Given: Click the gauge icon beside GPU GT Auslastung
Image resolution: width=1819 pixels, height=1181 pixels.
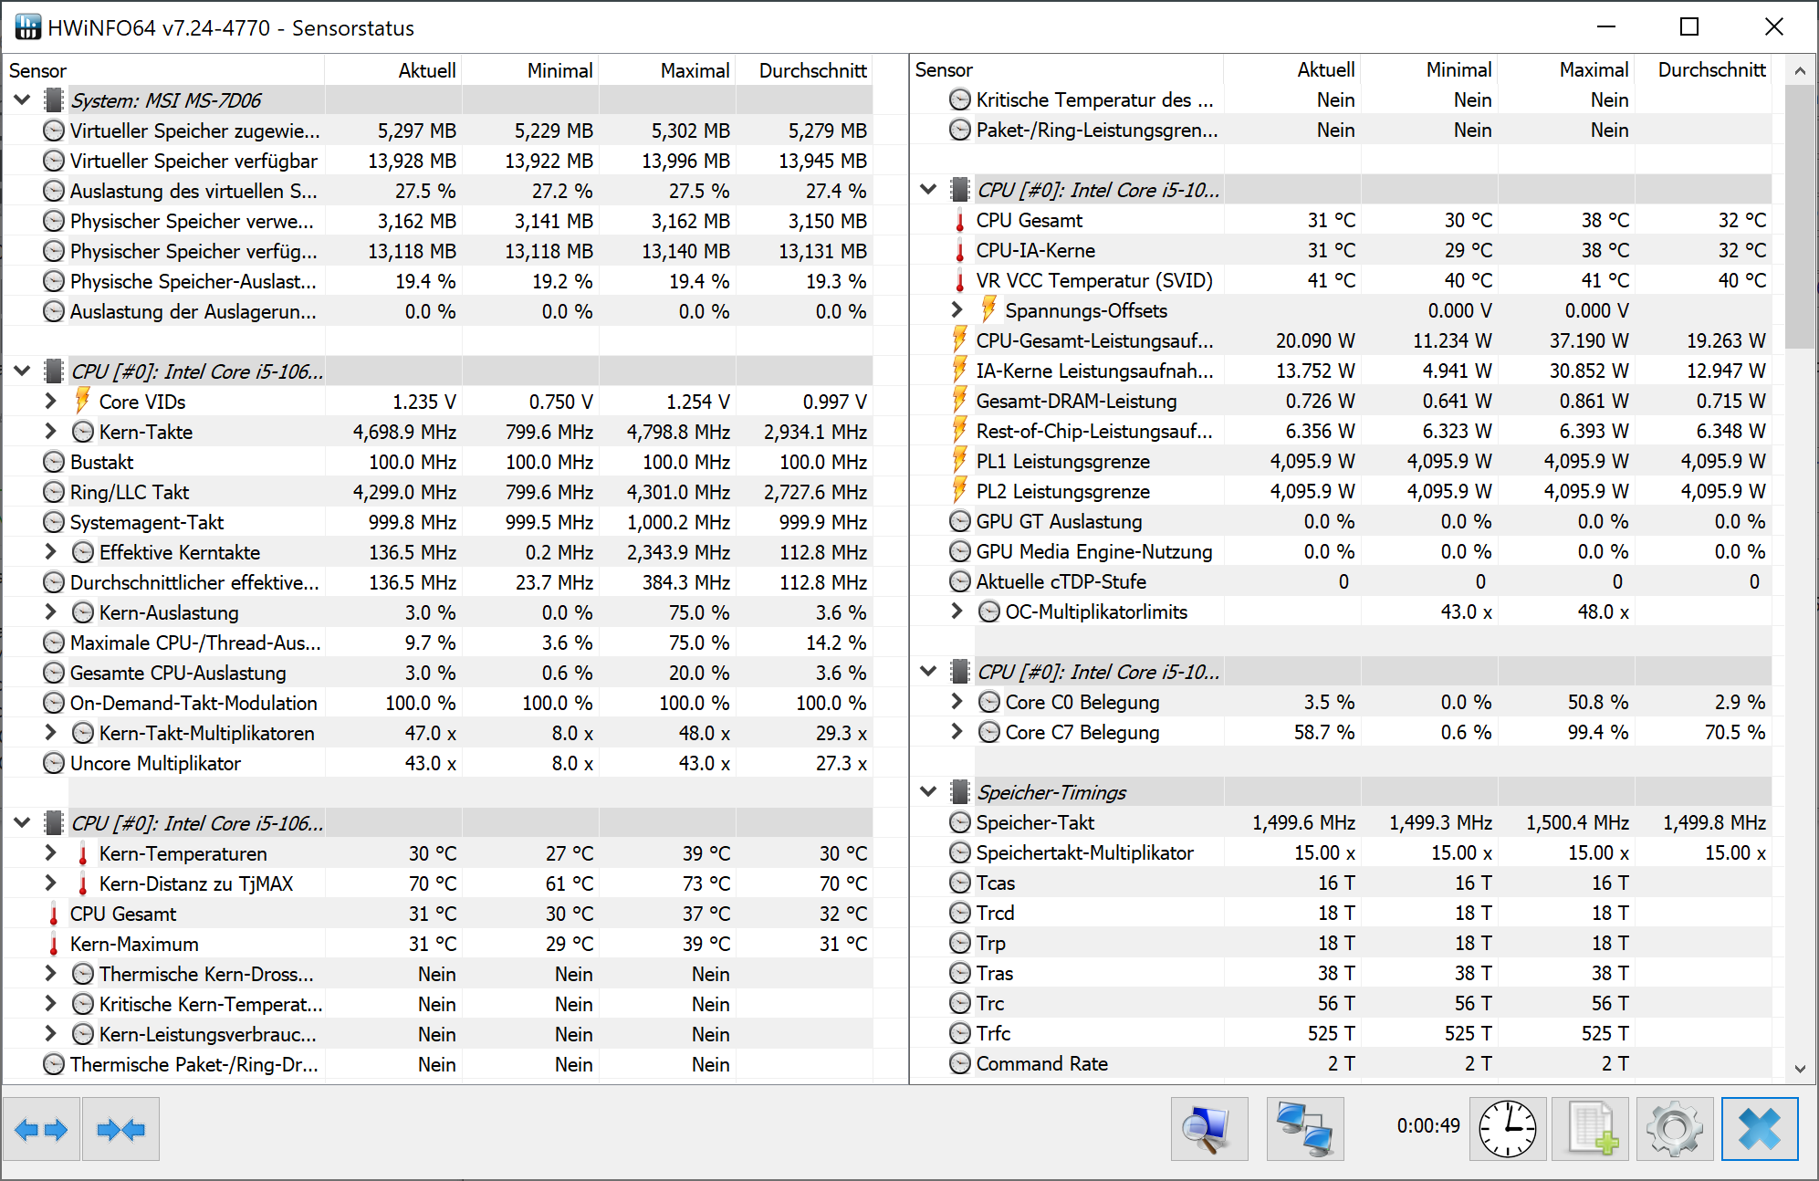Looking at the screenshot, I should click(960, 521).
